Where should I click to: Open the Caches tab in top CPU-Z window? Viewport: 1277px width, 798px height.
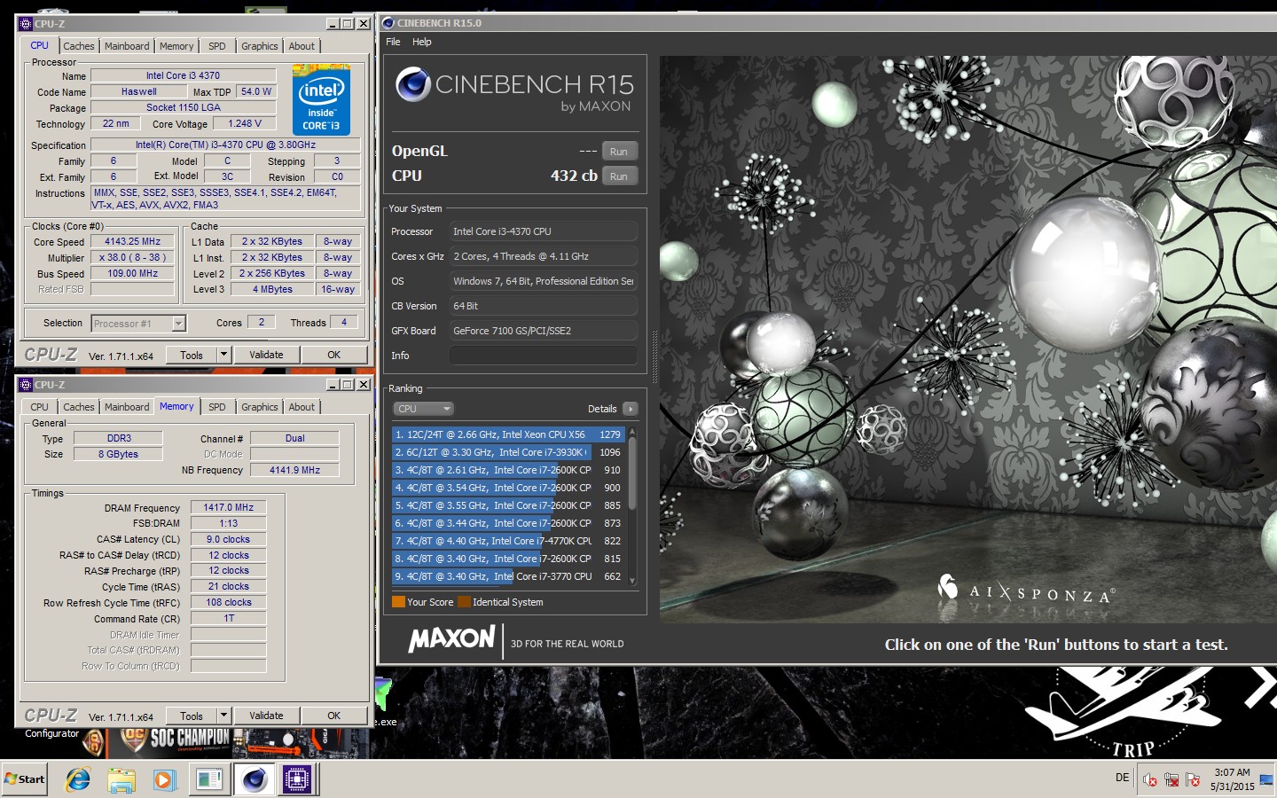[78, 46]
